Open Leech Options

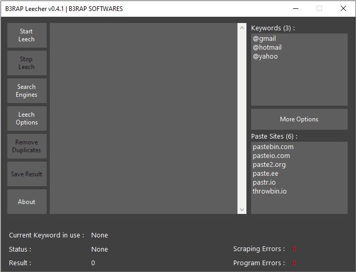(x=27, y=118)
